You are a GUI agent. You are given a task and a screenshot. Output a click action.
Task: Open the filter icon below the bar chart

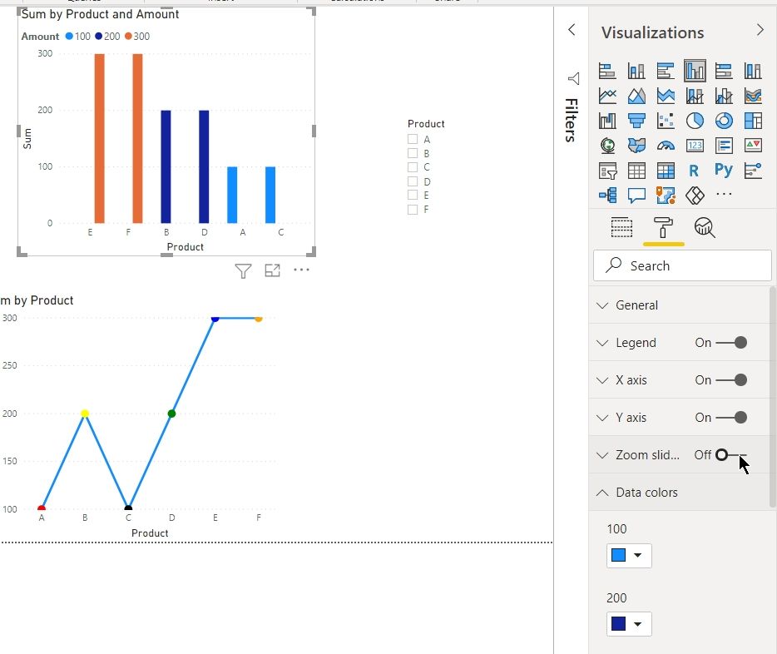[x=243, y=270]
